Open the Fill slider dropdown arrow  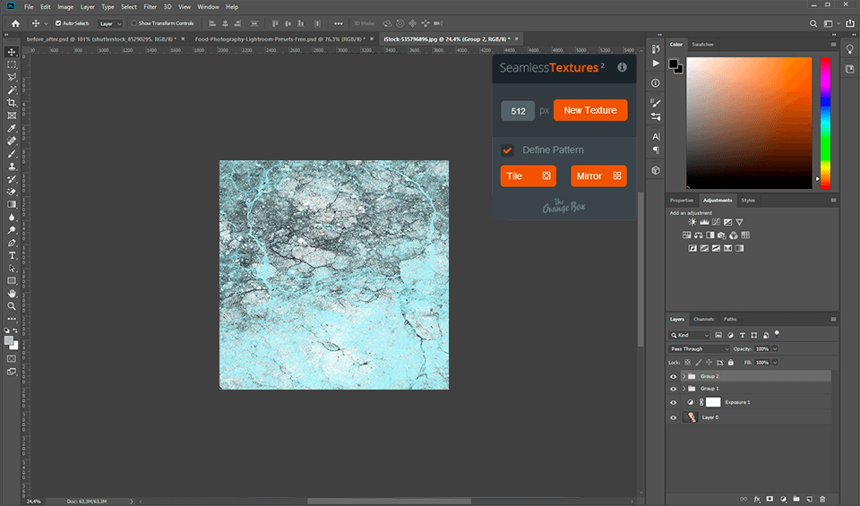click(775, 363)
